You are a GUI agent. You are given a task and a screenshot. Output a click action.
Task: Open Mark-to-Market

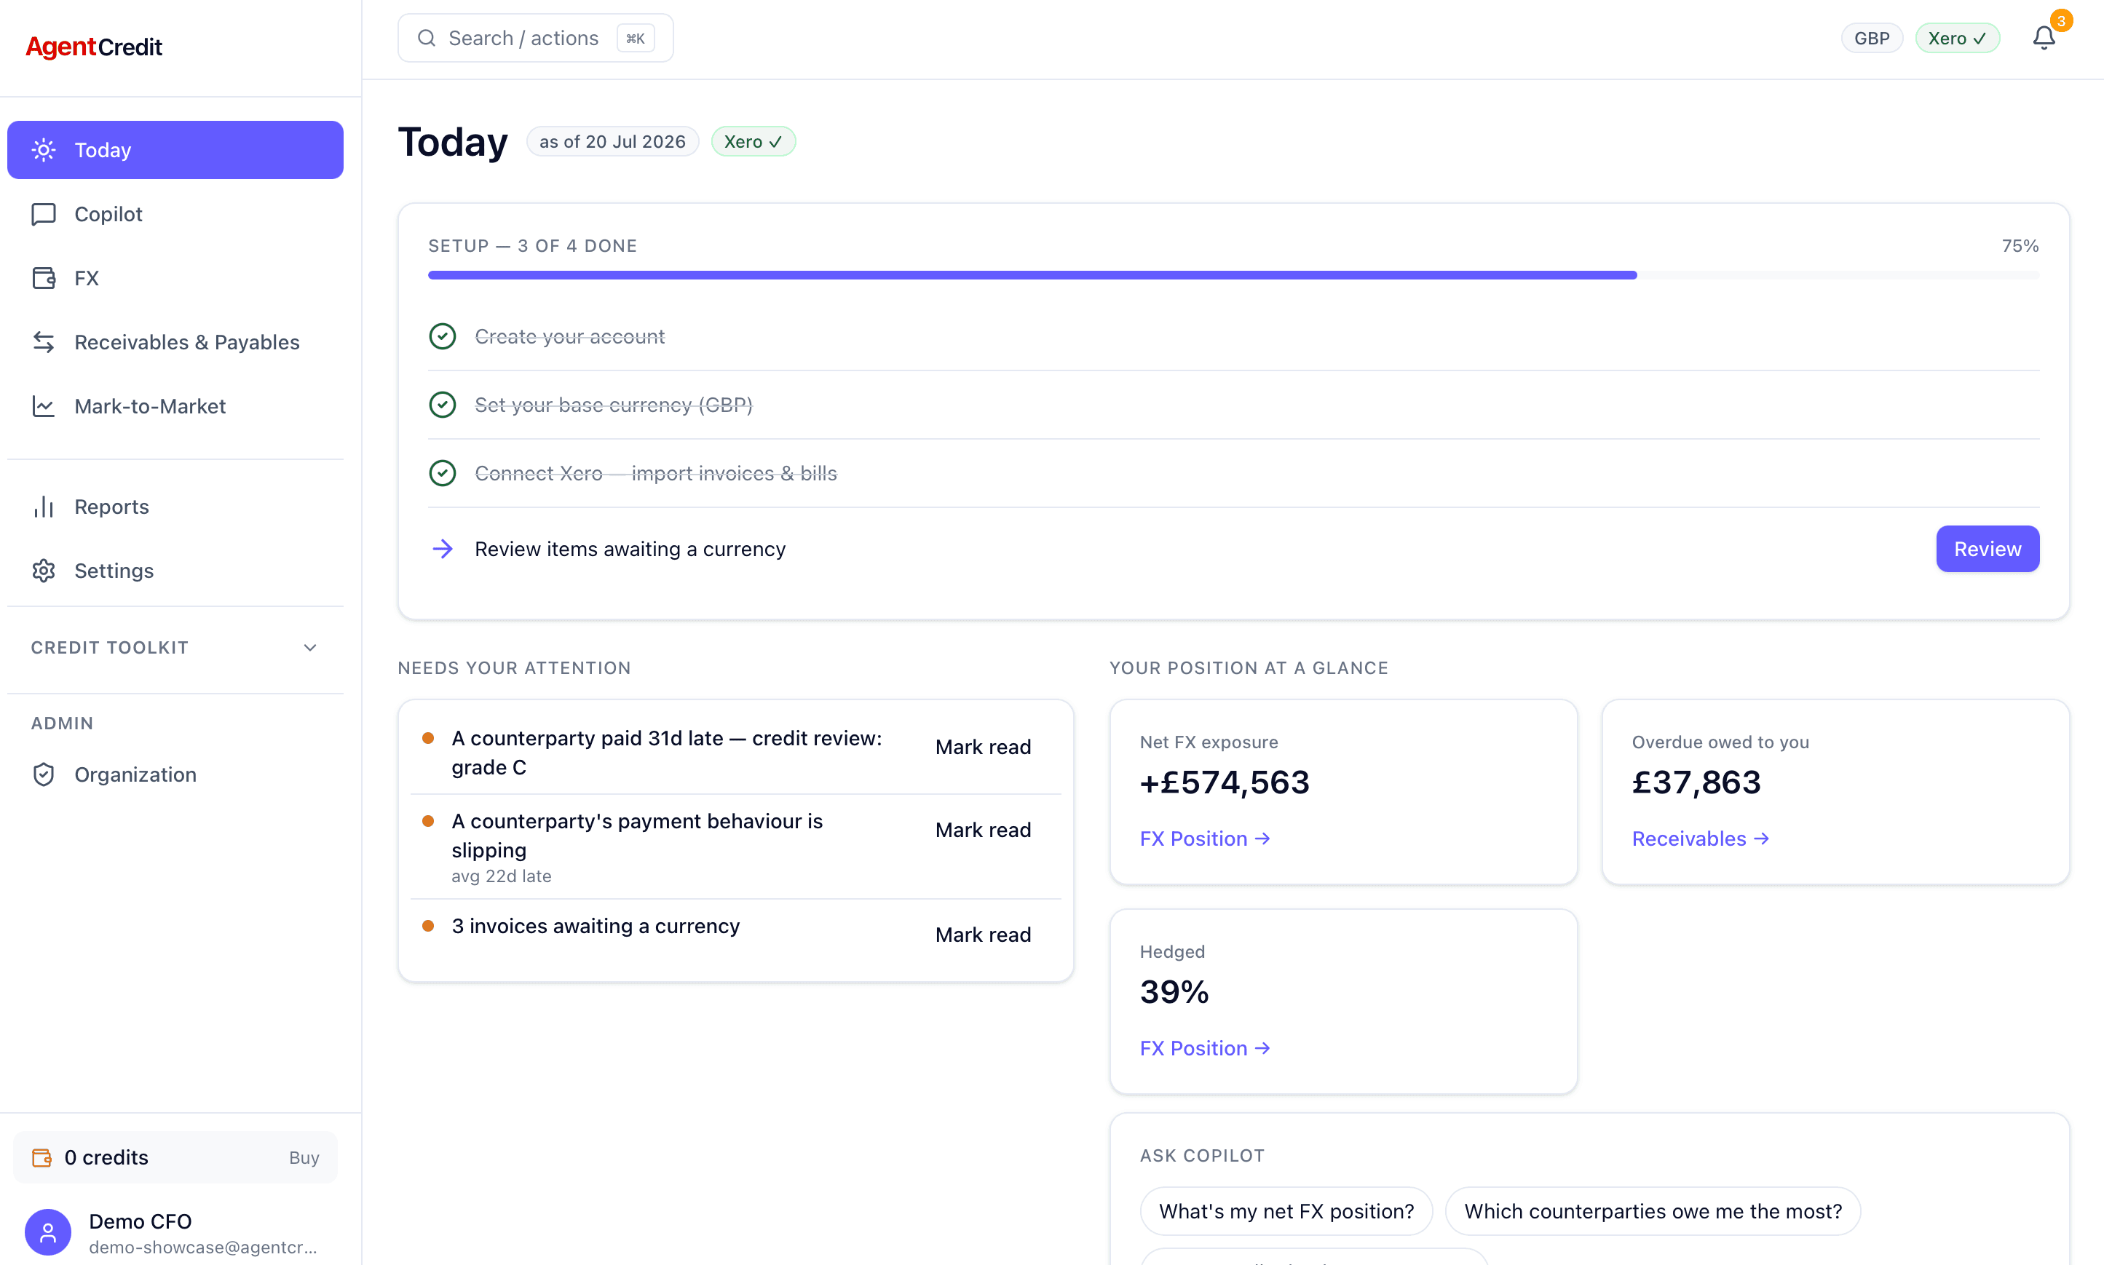click(x=175, y=405)
